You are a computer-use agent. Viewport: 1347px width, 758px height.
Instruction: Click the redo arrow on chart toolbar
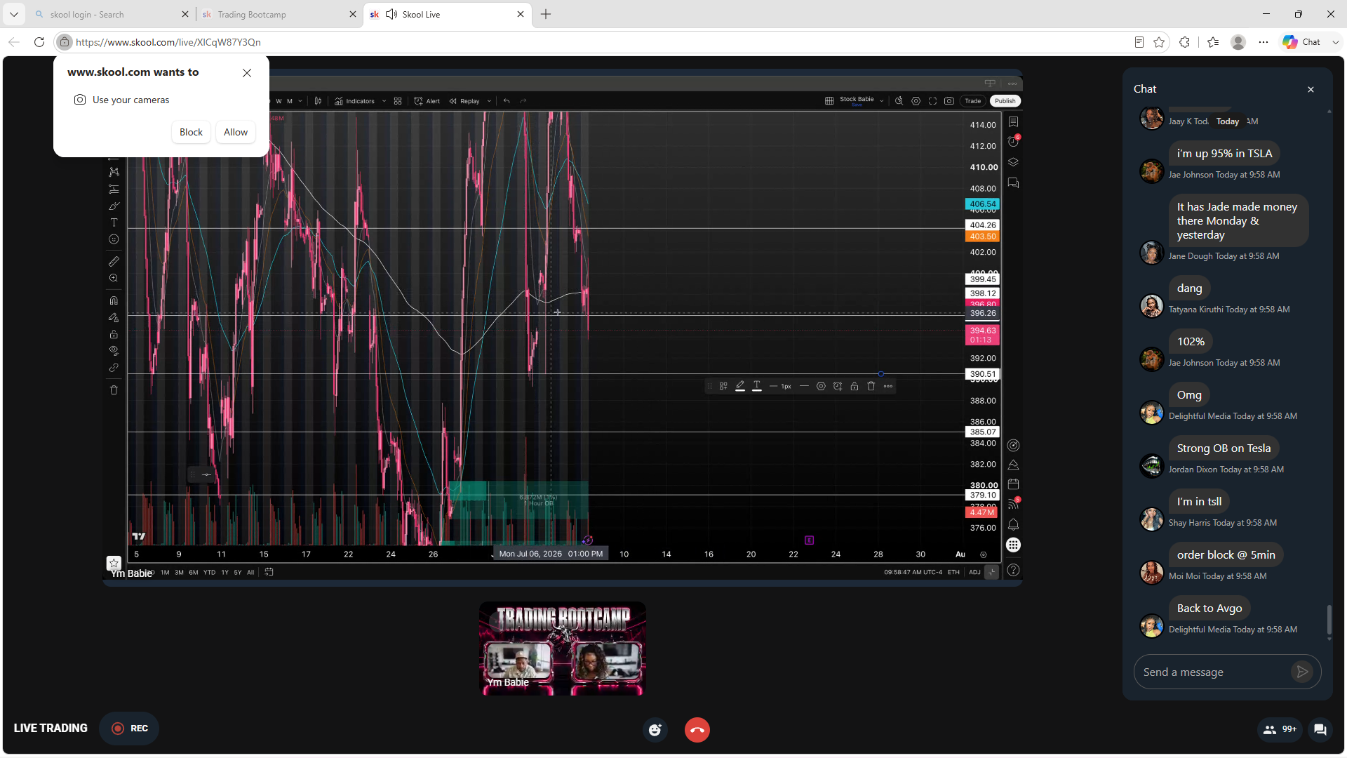coord(523,101)
